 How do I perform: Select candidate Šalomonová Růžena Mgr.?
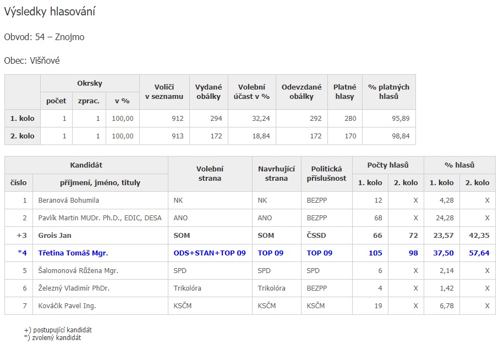(x=78, y=270)
